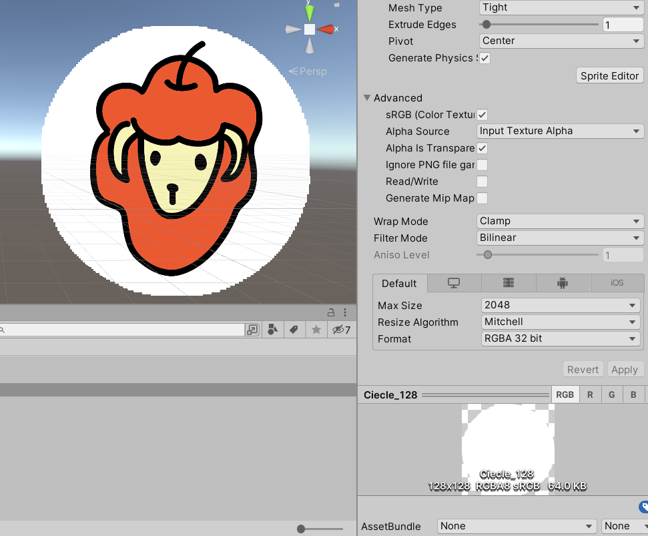Click the asset label tag icon in preview
Image resolution: width=648 pixels, height=536 pixels.
tap(643, 507)
